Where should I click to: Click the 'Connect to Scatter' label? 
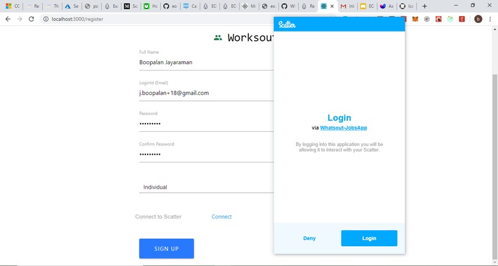158,217
